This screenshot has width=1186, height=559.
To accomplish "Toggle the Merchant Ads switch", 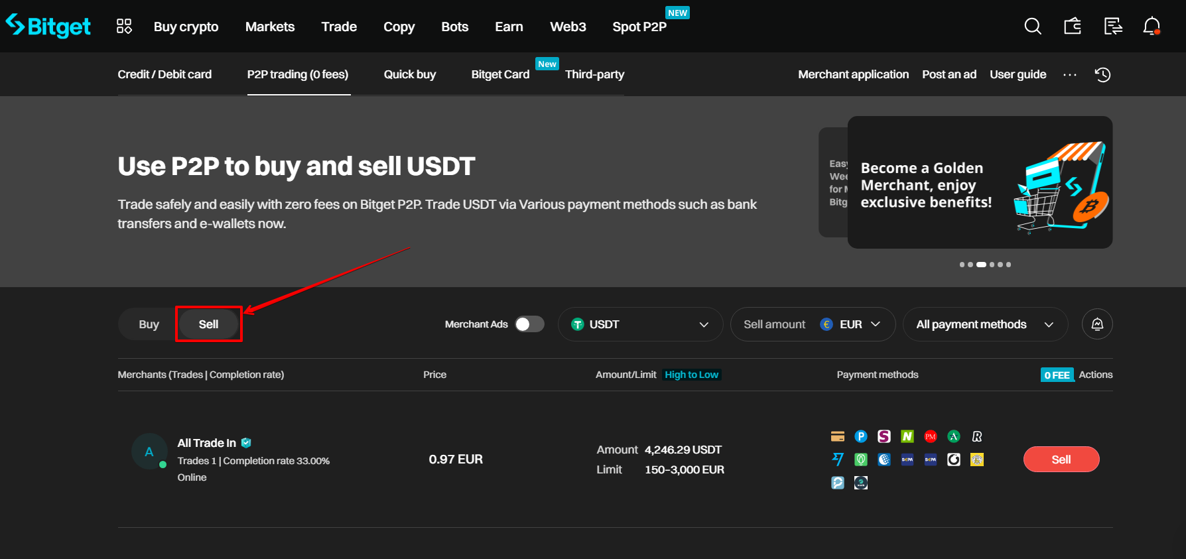I will click(529, 324).
